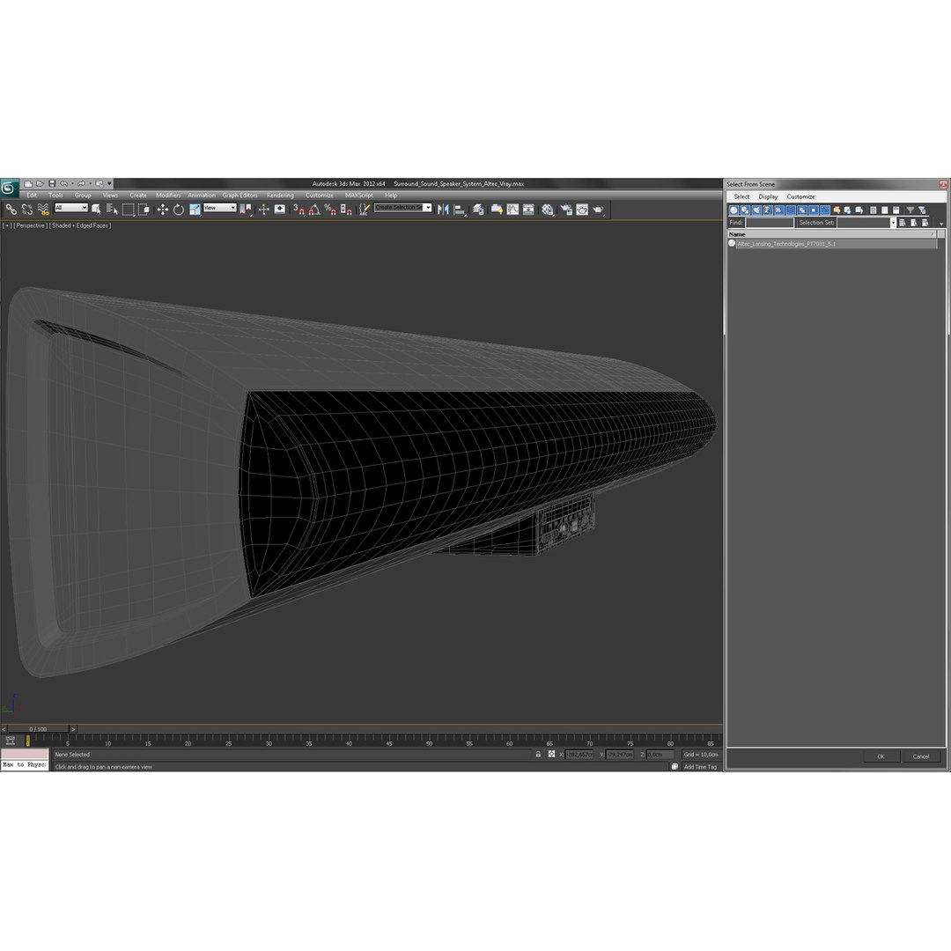Click the Mirror tool
The height and width of the screenshot is (951, 951).
coord(443,210)
